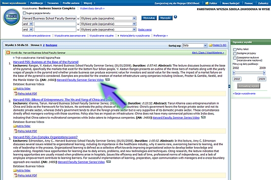Open the Publikacje menu item
This screenshot has width=271, height=180.
coord(36,3)
